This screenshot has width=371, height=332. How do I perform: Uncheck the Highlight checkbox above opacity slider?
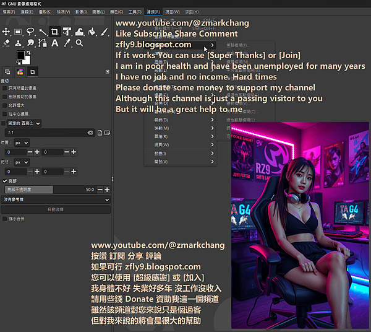pyautogui.click(x=4, y=181)
